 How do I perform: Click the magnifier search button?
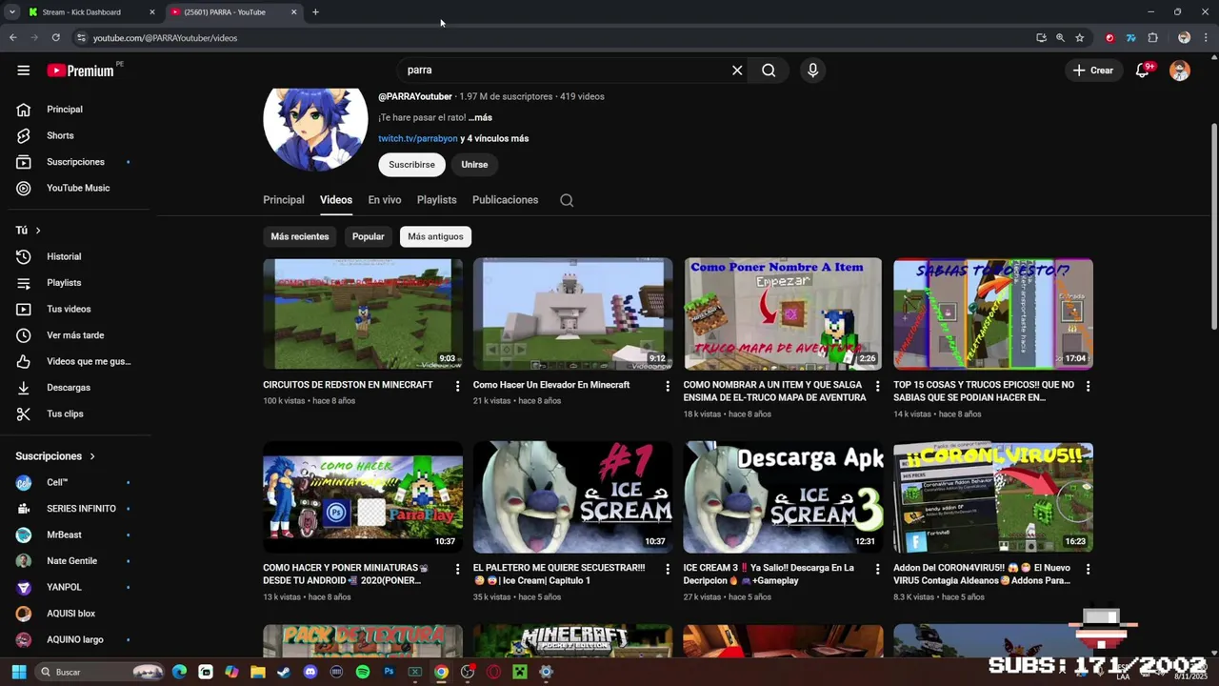(x=769, y=71)
